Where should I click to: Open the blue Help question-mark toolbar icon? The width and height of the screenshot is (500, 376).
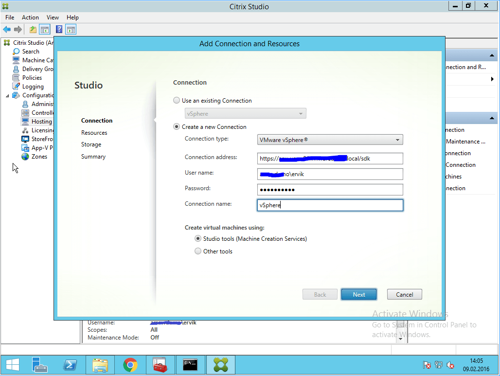(x=59, y=30)
